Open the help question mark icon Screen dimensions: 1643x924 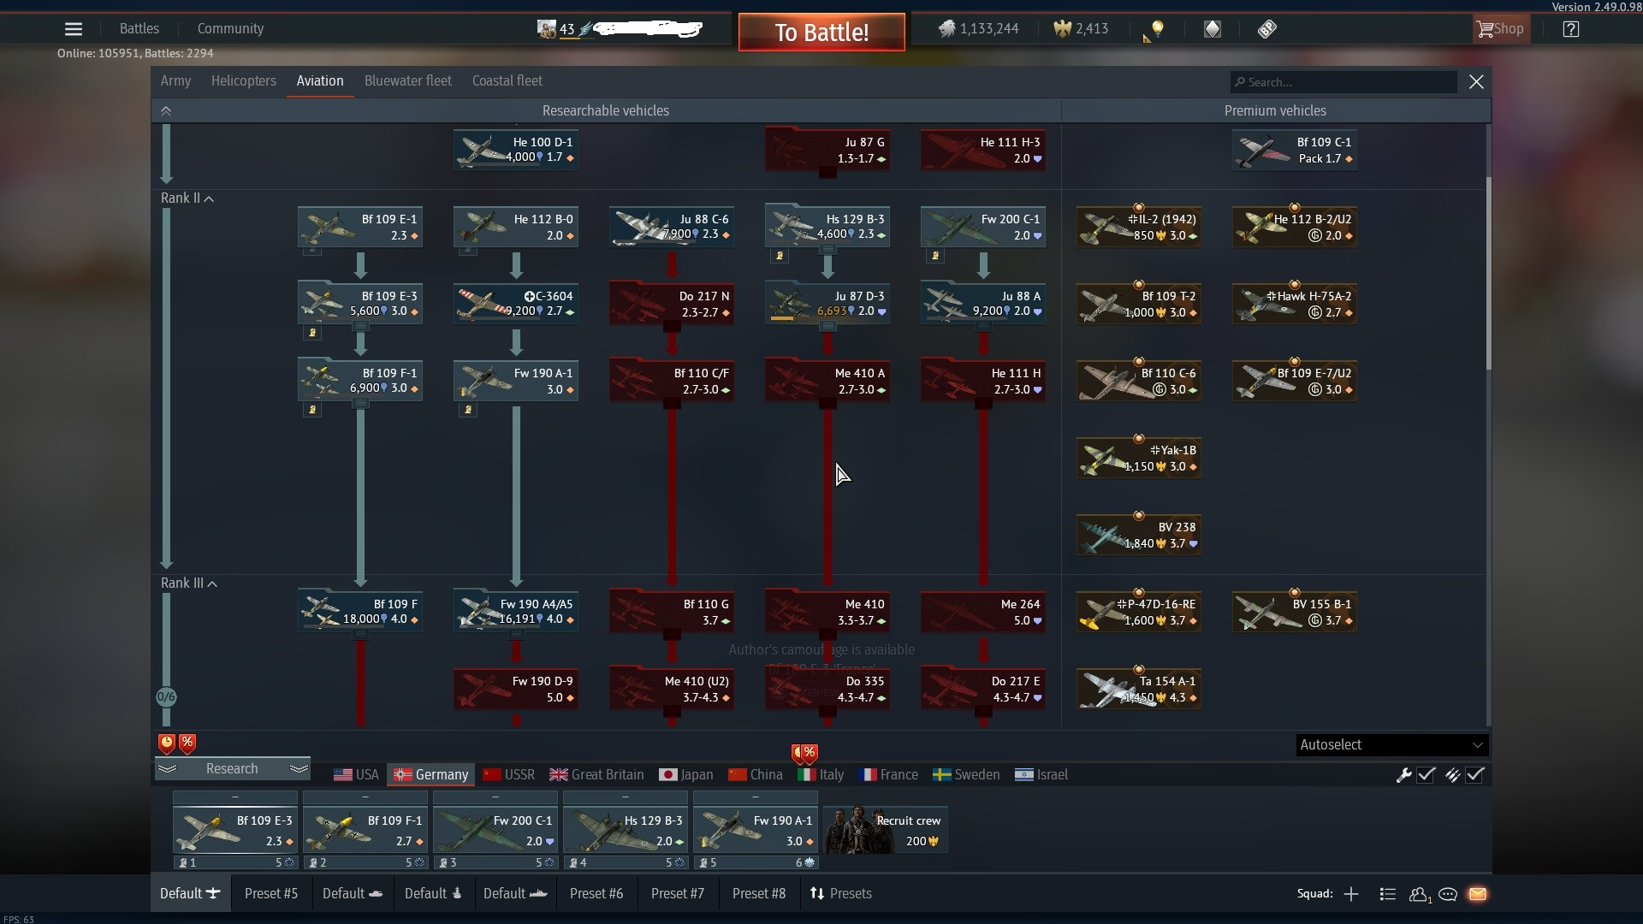1570,29
